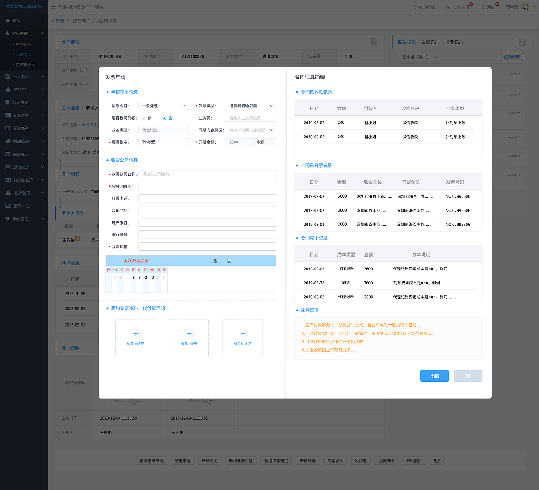The image size is (539, 490).
Task: Click the 系统管理 gear icon
Action: (8, 219)
